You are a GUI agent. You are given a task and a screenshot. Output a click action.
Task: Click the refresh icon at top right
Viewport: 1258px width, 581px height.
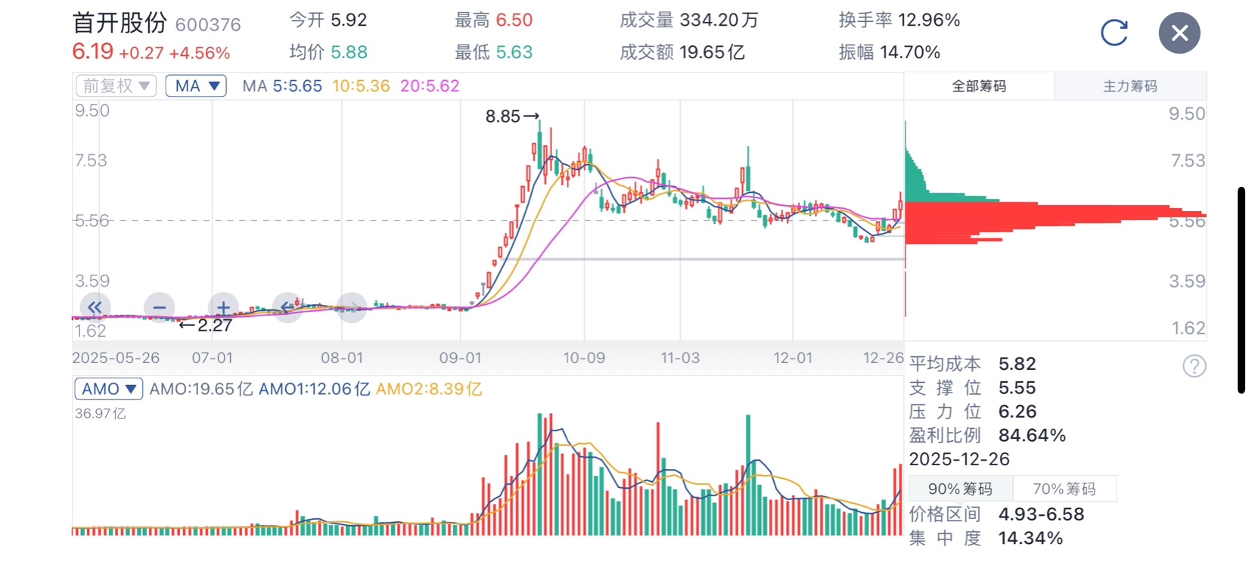1114,33
